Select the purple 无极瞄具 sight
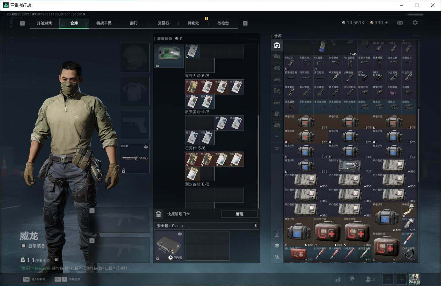 (x=394, y=92)
